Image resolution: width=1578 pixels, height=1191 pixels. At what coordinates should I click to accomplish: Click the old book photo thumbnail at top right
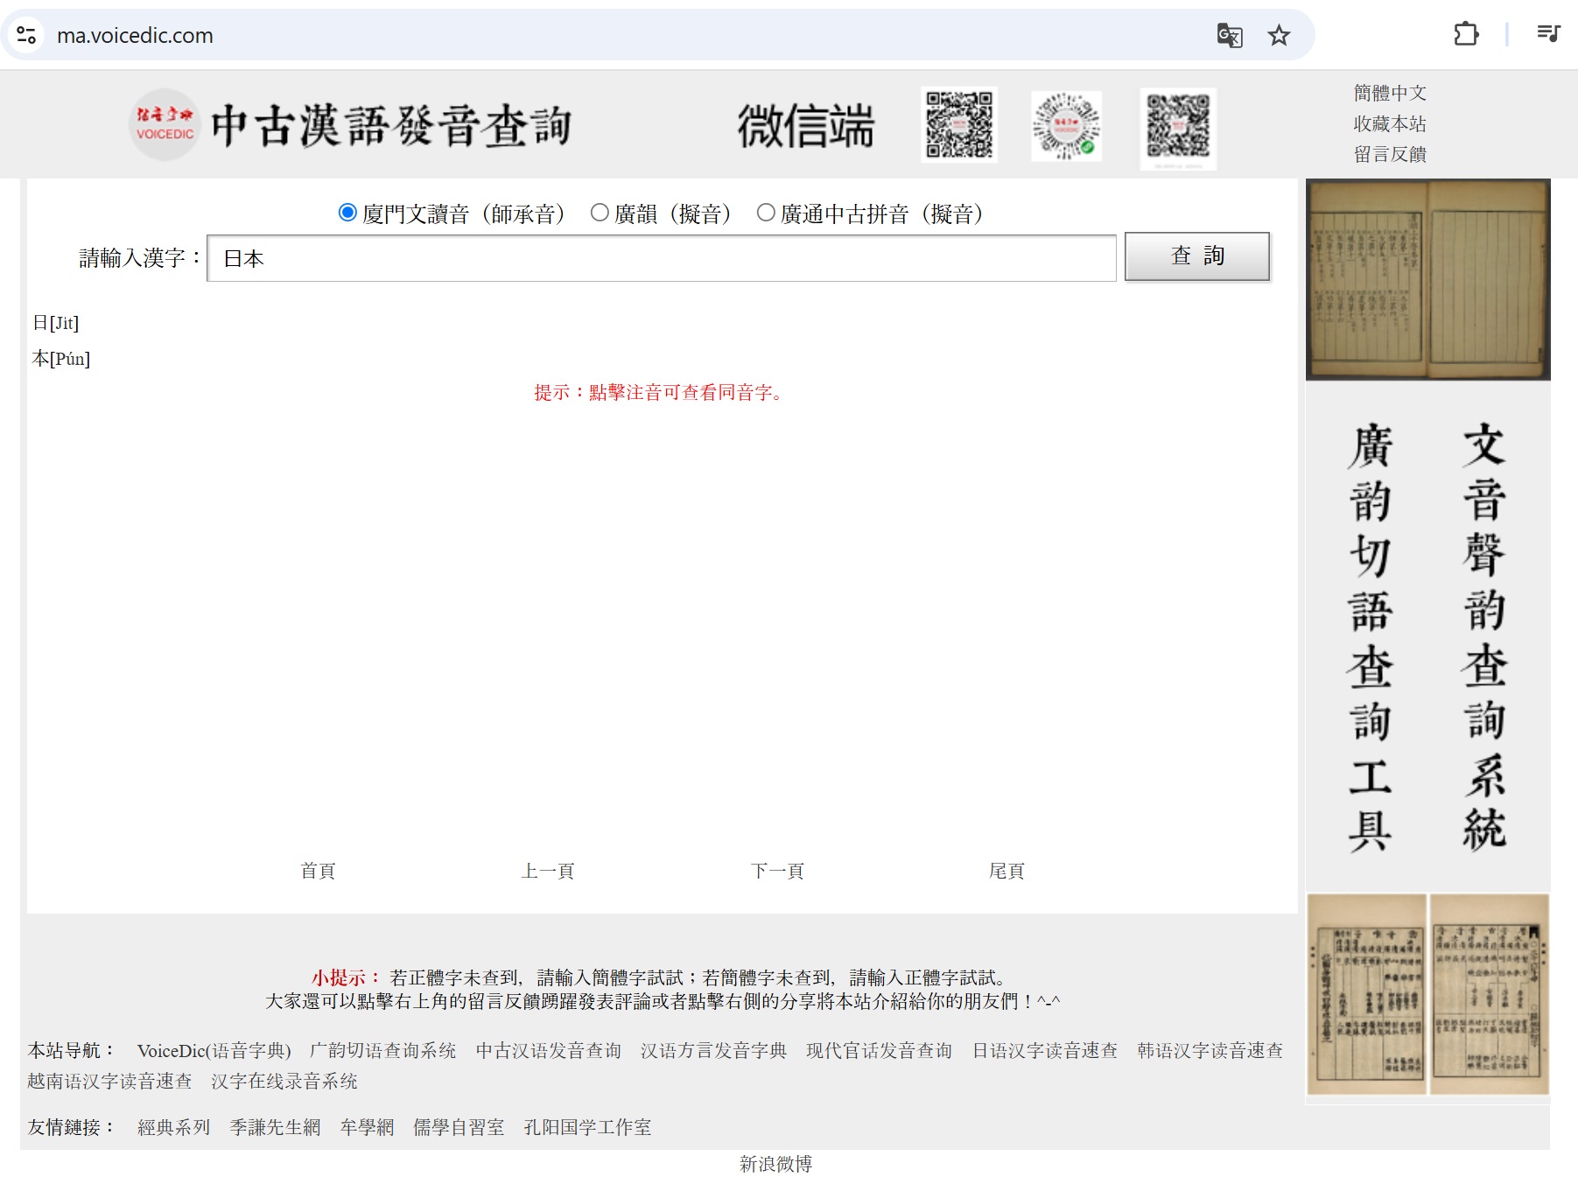[x=1427, y=280]
